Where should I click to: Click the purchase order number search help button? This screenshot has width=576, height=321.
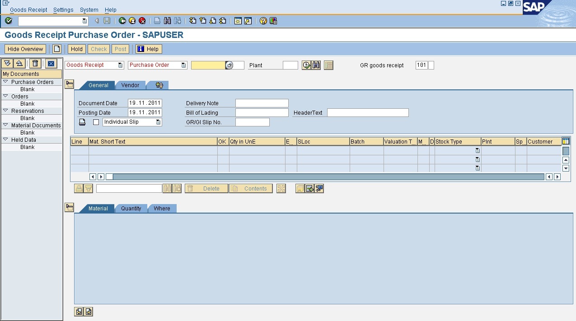coord(229,65)
